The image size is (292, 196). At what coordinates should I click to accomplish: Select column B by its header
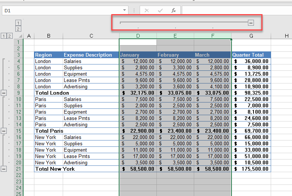tap(49, 36)
